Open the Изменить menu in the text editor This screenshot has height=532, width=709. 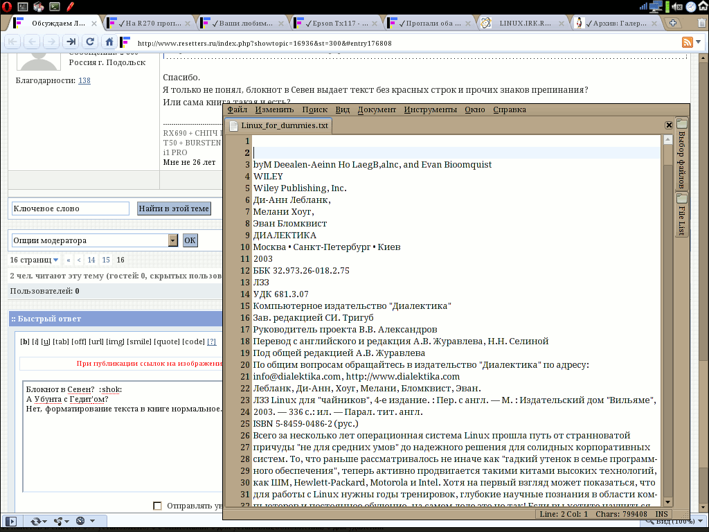(x=274, y=109)
